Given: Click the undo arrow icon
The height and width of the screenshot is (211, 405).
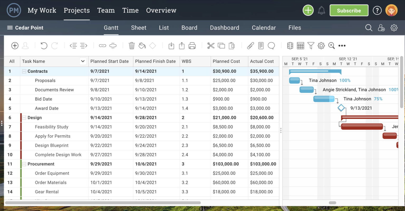Looking at the screenshot, I should (44, 46).
